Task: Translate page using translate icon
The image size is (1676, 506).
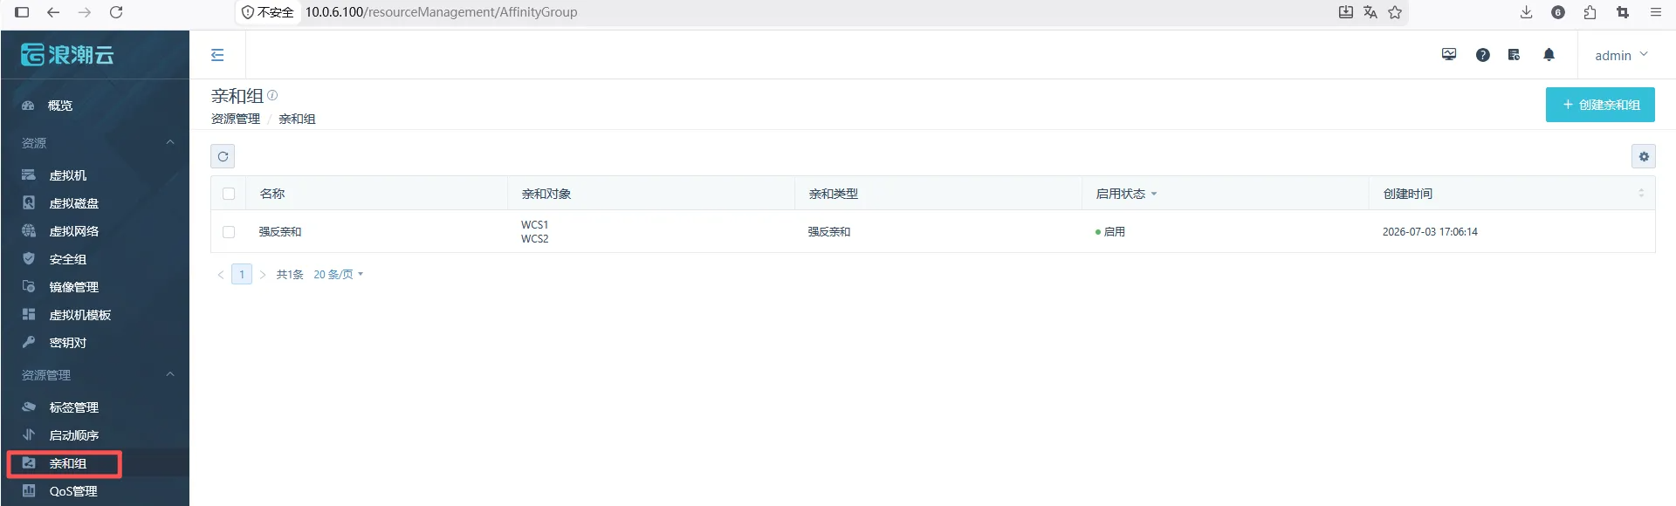Action: click(1370, 12)
